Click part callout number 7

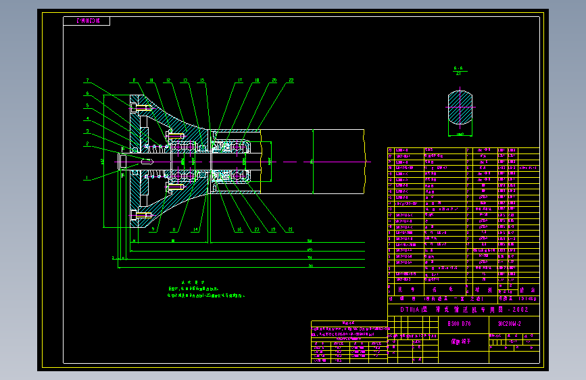tap(87, 80)
